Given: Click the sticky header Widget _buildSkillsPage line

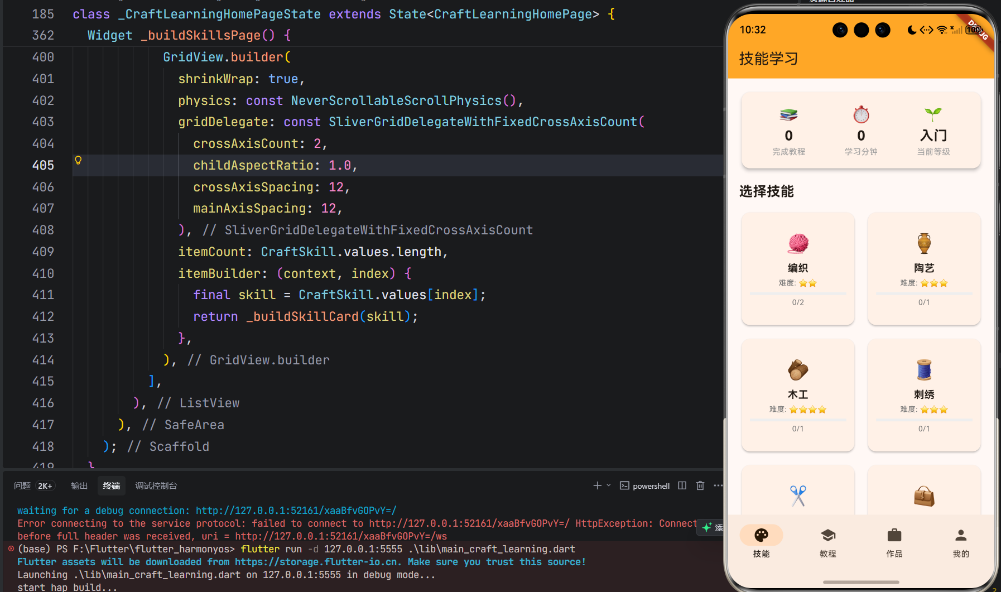Looking at the screenshot, I should click(189, 36).
